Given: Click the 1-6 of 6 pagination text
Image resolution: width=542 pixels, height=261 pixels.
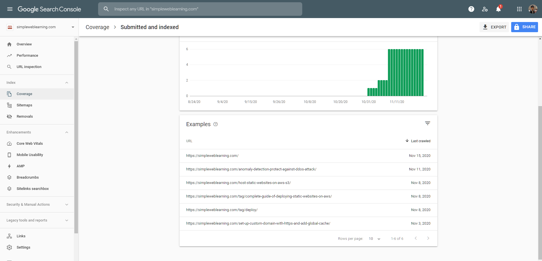Looking at the screenshot, I should point(397,239).
